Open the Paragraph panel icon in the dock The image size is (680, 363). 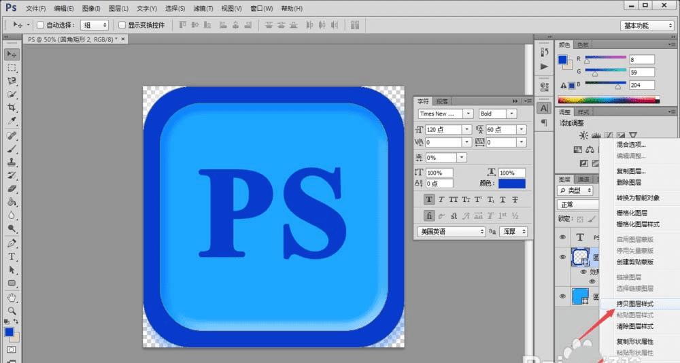coord(544,123)
